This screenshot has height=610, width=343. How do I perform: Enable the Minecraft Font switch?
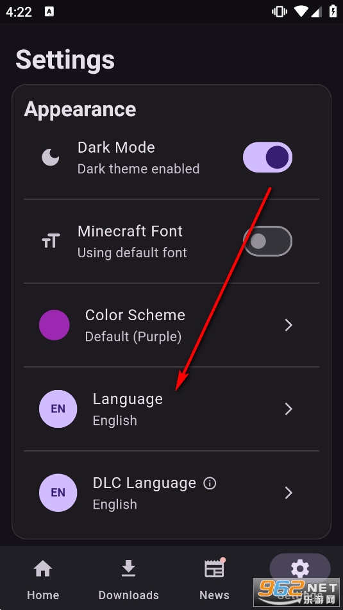[x=267, y=241]
